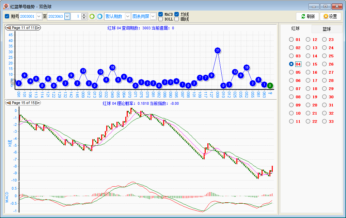
Task: Open end period 2023063 dropdown
Action: (67, 16)
